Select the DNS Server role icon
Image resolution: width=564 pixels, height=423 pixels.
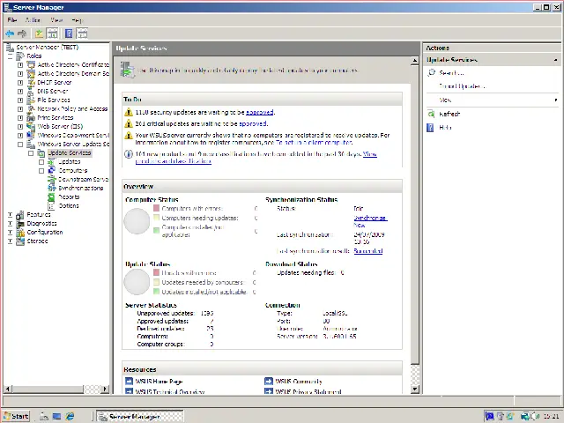32,92
